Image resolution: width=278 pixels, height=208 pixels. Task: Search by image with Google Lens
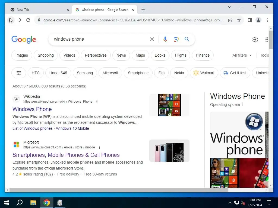click(x=176, y=39)
